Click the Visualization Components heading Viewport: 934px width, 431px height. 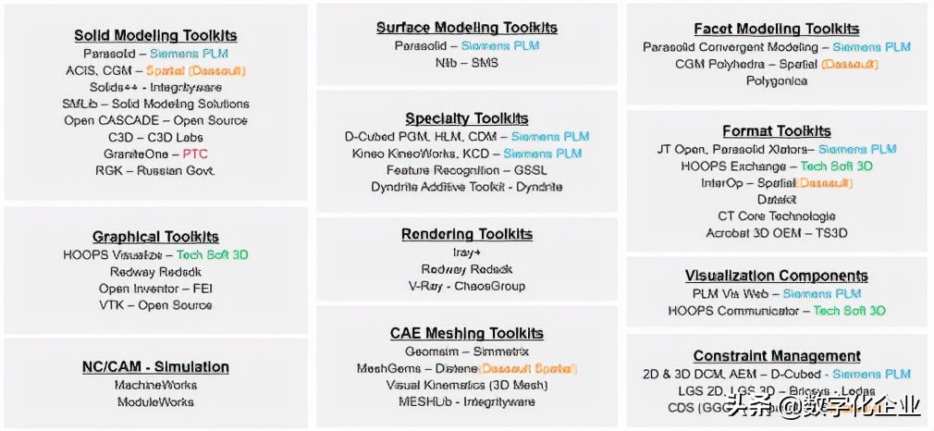(777, 276)
